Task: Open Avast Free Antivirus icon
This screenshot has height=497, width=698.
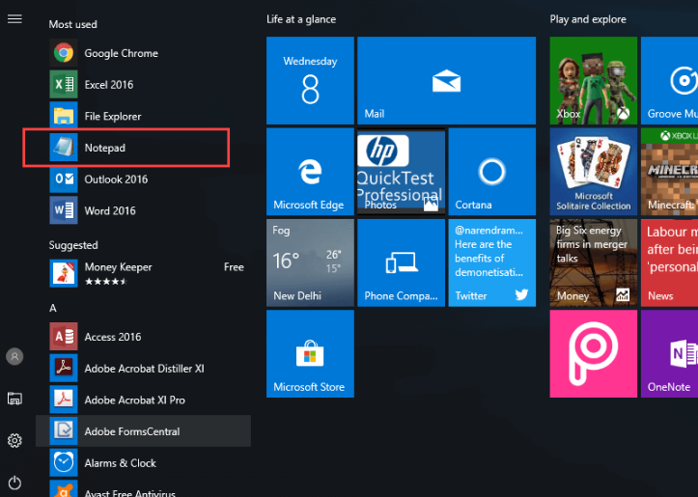Action: pyautogui.click(x=64, y=488)
